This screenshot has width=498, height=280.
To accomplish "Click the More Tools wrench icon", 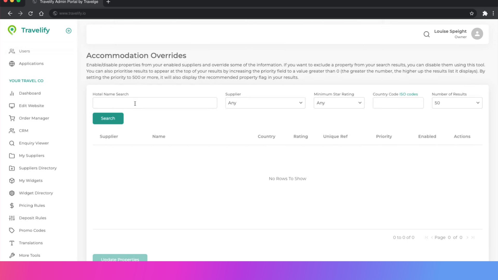I will point(12,255).
